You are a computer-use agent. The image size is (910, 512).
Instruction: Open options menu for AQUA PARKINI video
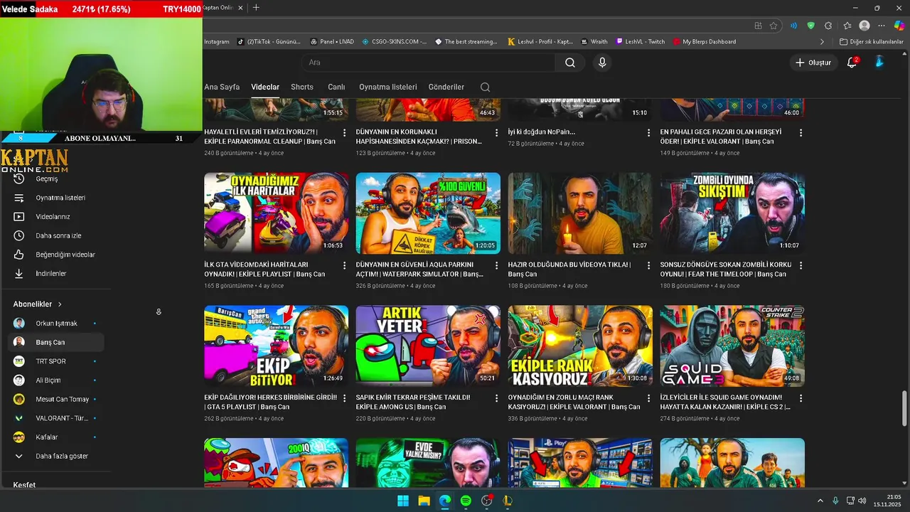point(497,265)
